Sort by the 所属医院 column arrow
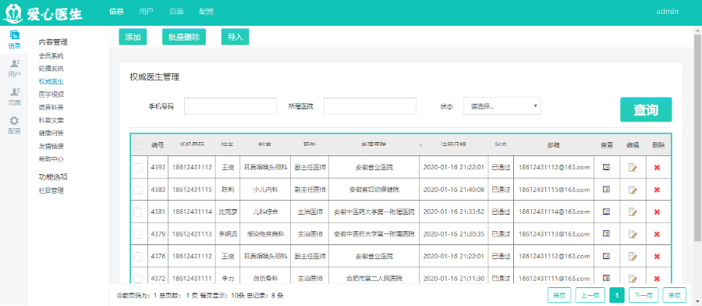Screen dimensions: 702x306 [x=420, y=145]
